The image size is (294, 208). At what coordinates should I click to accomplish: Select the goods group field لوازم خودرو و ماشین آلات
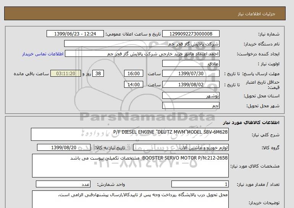(x=181, y=148)
